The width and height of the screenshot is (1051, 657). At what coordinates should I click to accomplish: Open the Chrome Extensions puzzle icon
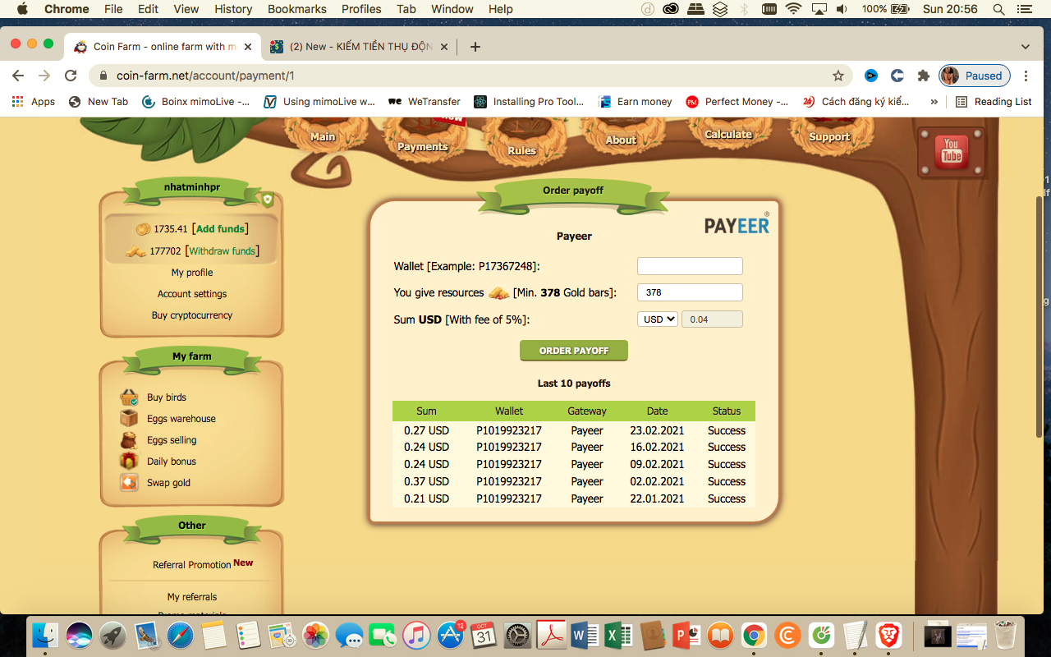(x=924, y=76)
